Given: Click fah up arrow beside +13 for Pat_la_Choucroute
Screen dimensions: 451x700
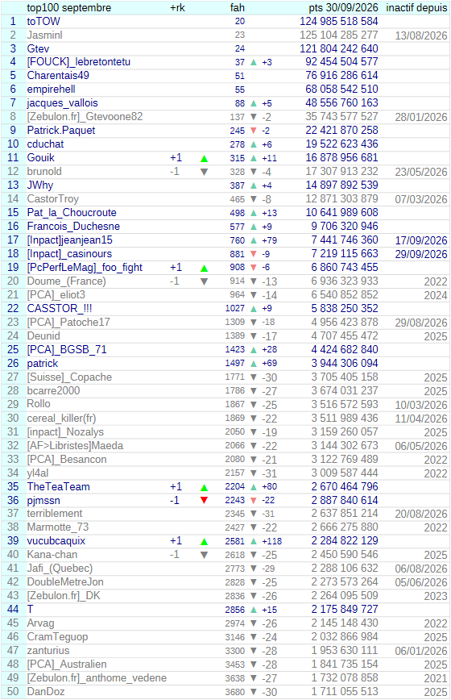Looking at the screenshot, I should (254, 214).
